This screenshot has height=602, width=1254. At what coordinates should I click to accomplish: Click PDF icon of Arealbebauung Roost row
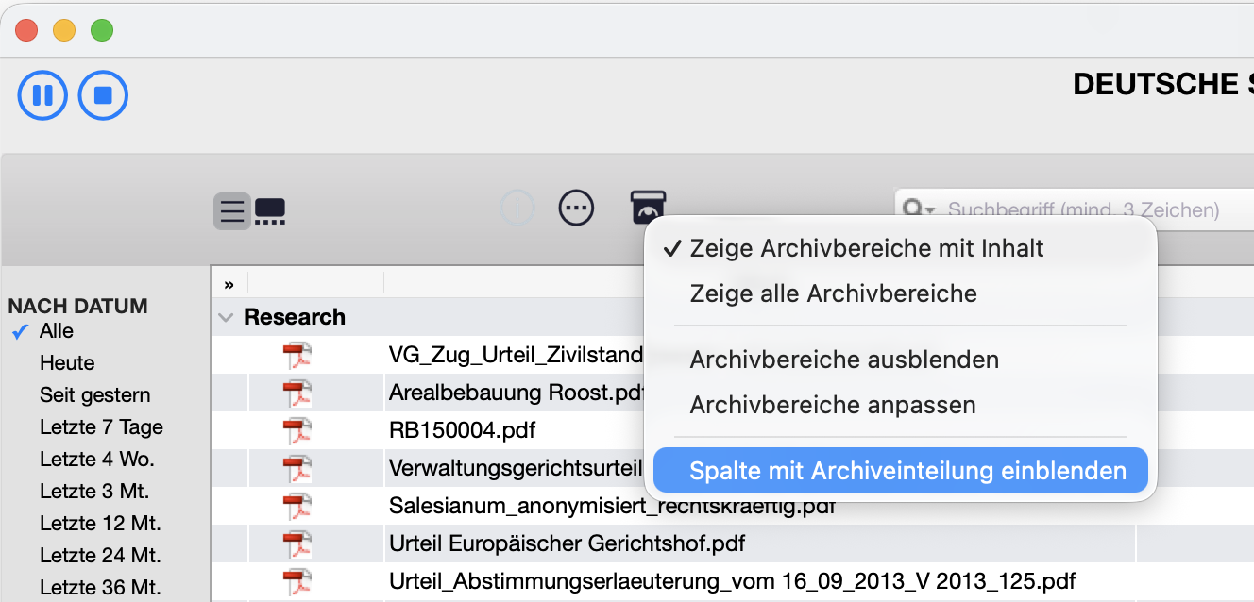click(297, 393)
